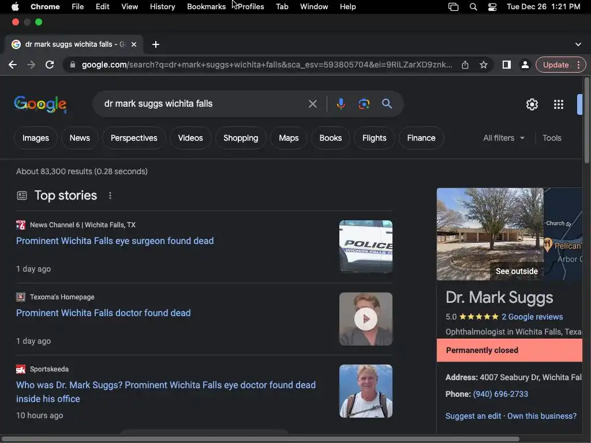Screen dimensions: 591x443
Task: Bookmark this page with the star icon
Action: point(484,65)
